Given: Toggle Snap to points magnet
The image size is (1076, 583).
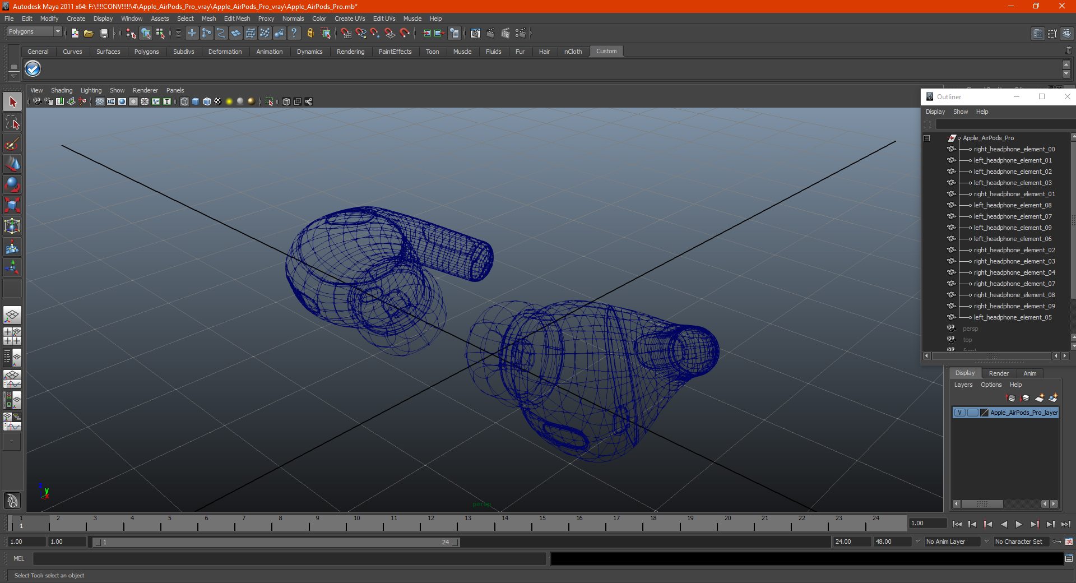Looking at the screenshot, I should 375,34.
